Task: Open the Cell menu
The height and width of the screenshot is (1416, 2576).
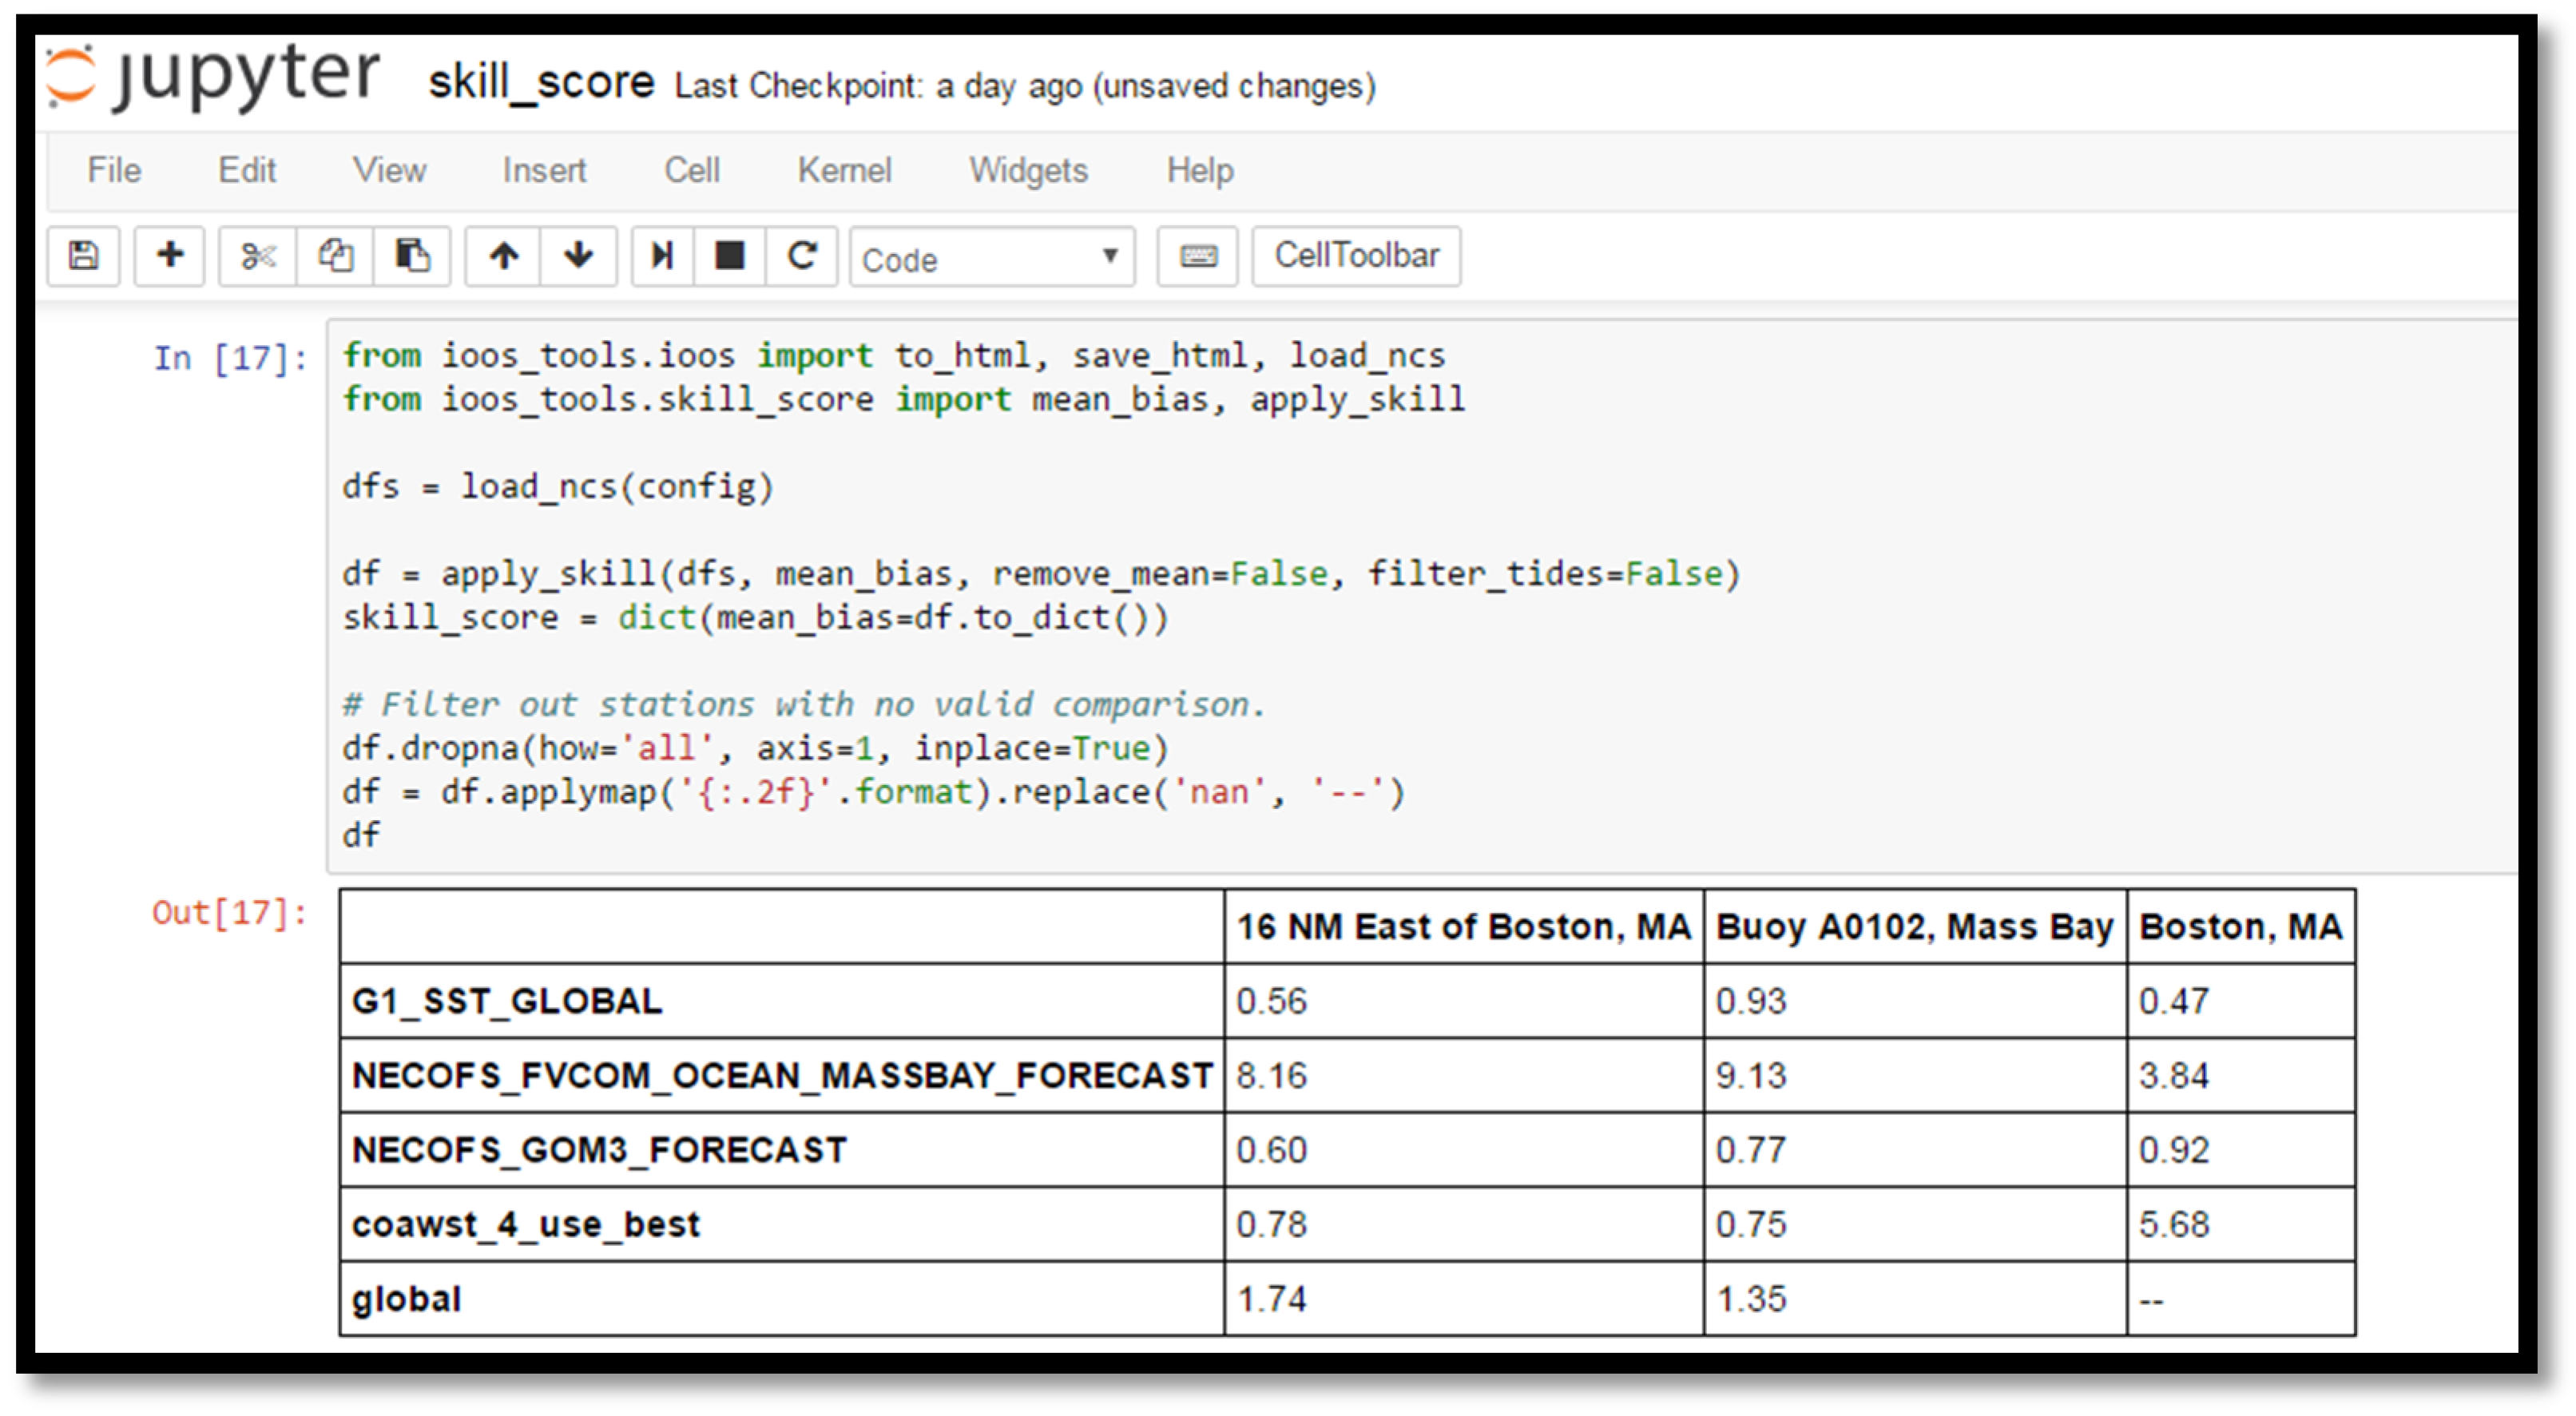Action: click(692, 170)
